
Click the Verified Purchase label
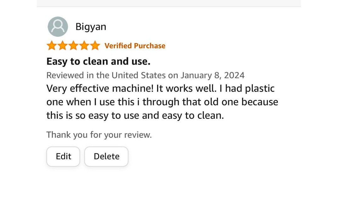pos(135,46)
